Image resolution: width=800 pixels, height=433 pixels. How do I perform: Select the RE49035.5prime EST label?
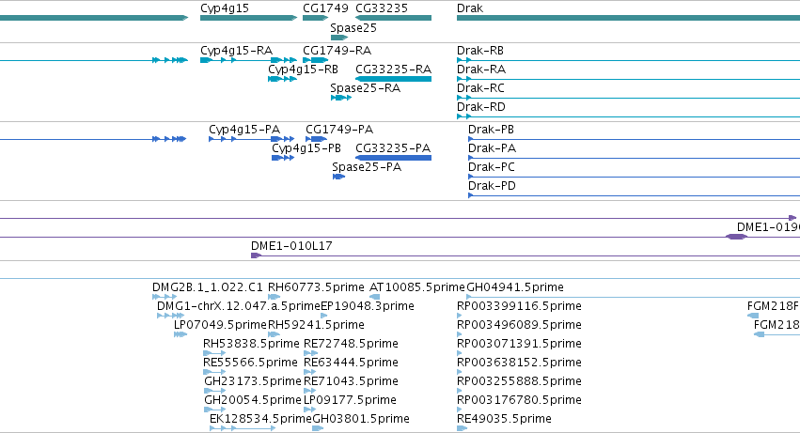pyautogui.click(x=504, y=420)
